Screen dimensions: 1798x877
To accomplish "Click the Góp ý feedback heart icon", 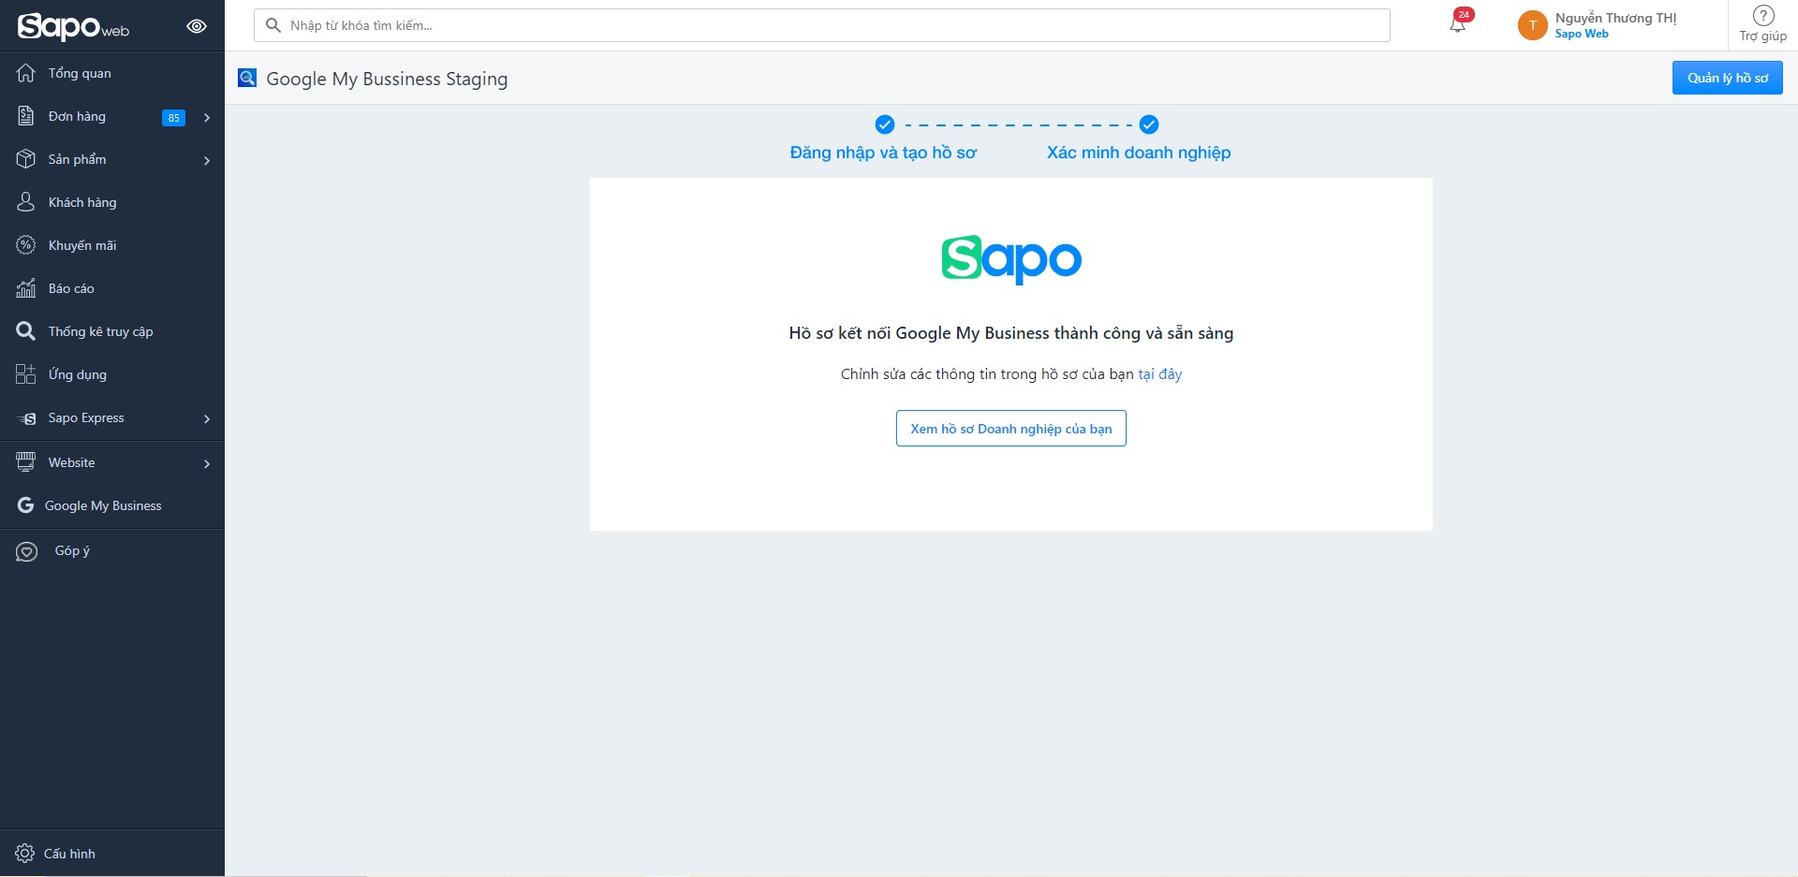I will pyautogui.click(x=27, y=551).
